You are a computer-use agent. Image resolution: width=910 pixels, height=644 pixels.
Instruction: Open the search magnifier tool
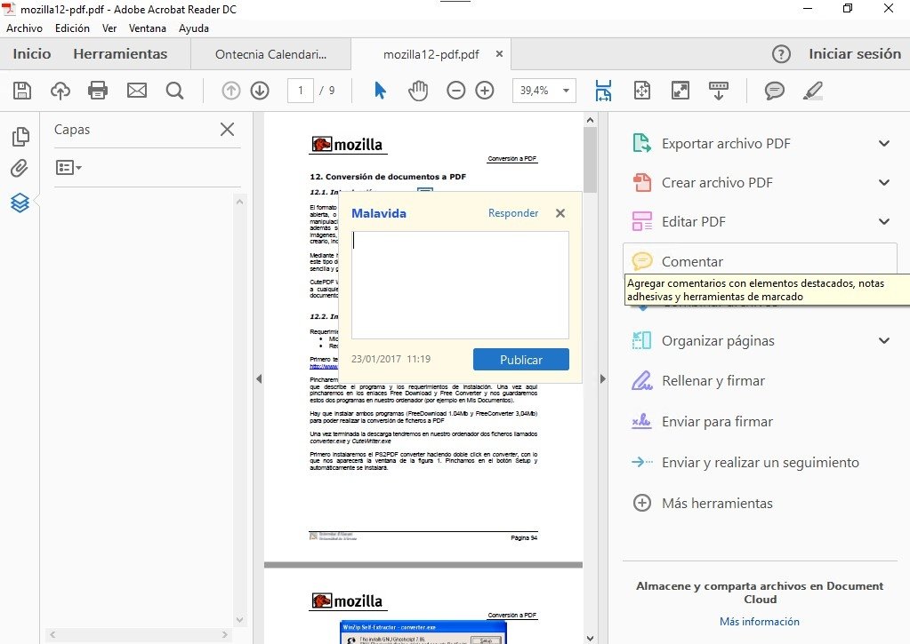(x=174, y=91)
